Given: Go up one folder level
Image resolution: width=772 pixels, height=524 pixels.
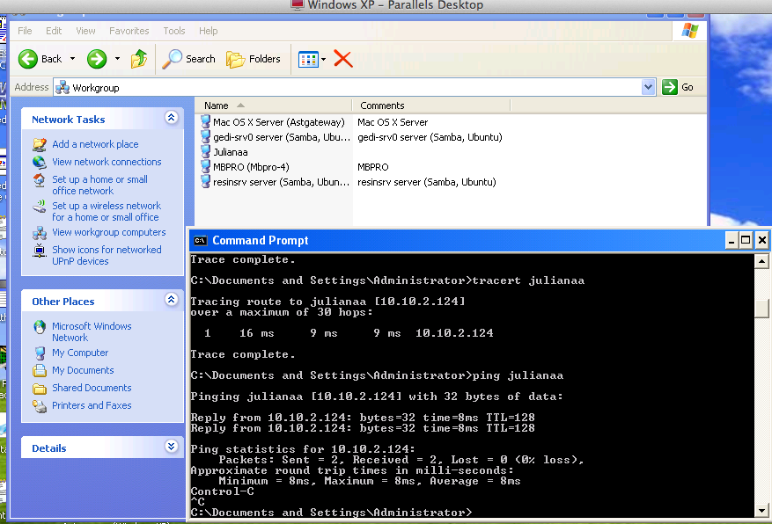Looking at the screenshot, I should coord(139,59).
